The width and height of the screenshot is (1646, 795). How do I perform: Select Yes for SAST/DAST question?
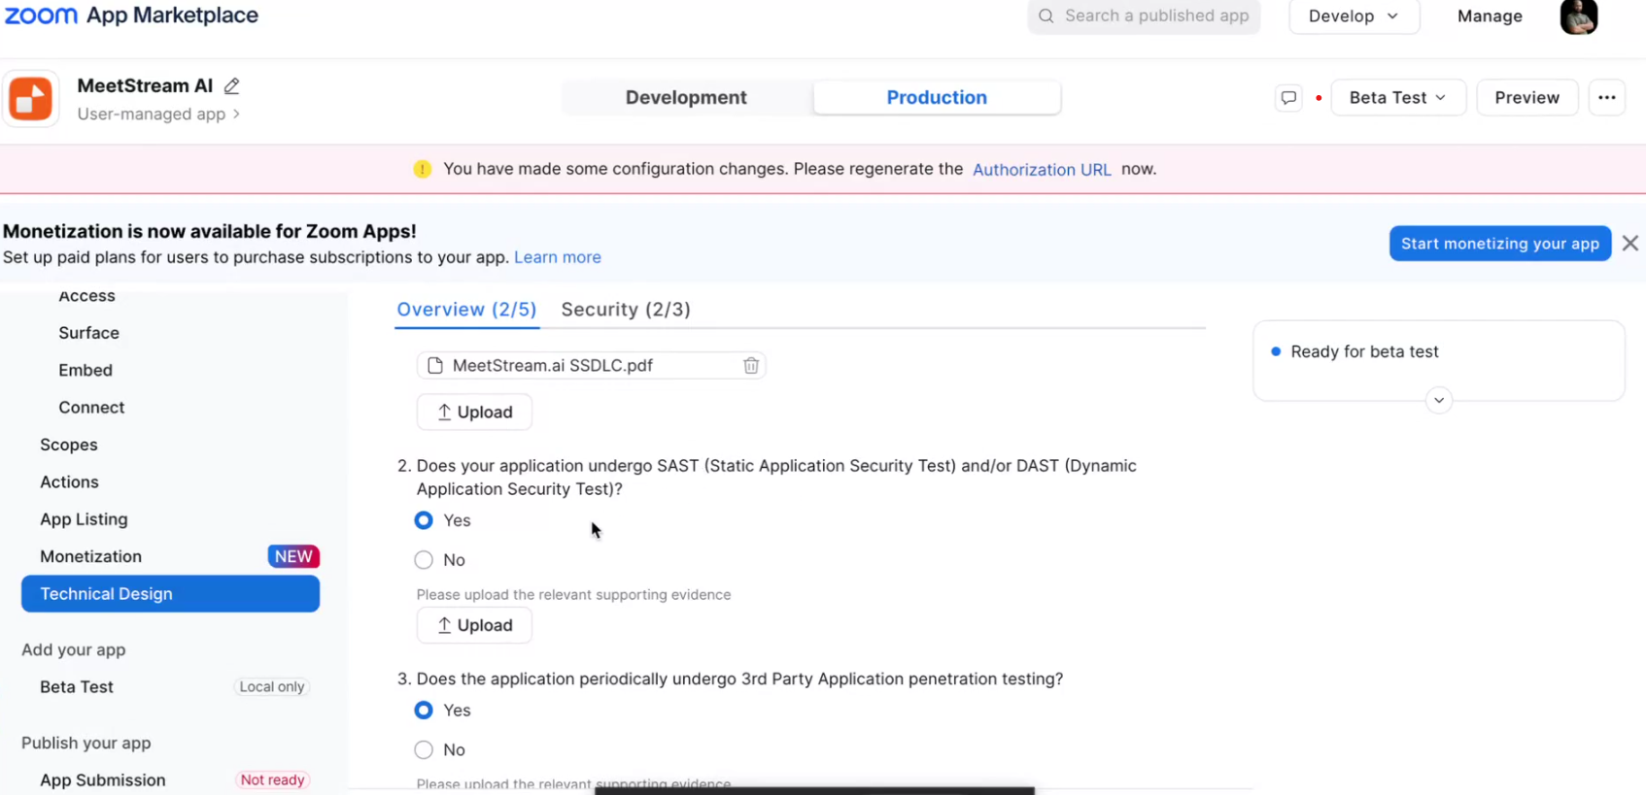point(424,521)
